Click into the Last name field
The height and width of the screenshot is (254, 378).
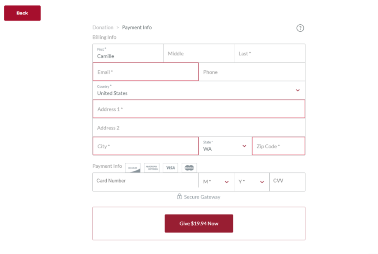click(x=270, y=53)
